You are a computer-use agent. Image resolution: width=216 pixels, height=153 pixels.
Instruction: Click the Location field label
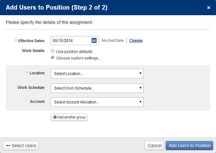(x=37, y=73)
